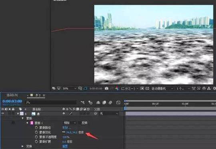Viewport: 216px width, 149px height.
Task: Click the layer search field
Action: pos(51,103)
